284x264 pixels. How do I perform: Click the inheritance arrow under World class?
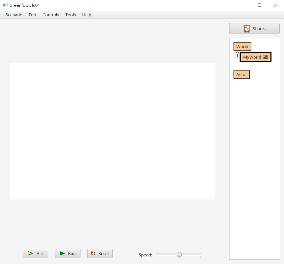pyautogui.click(x=237, y=53)
